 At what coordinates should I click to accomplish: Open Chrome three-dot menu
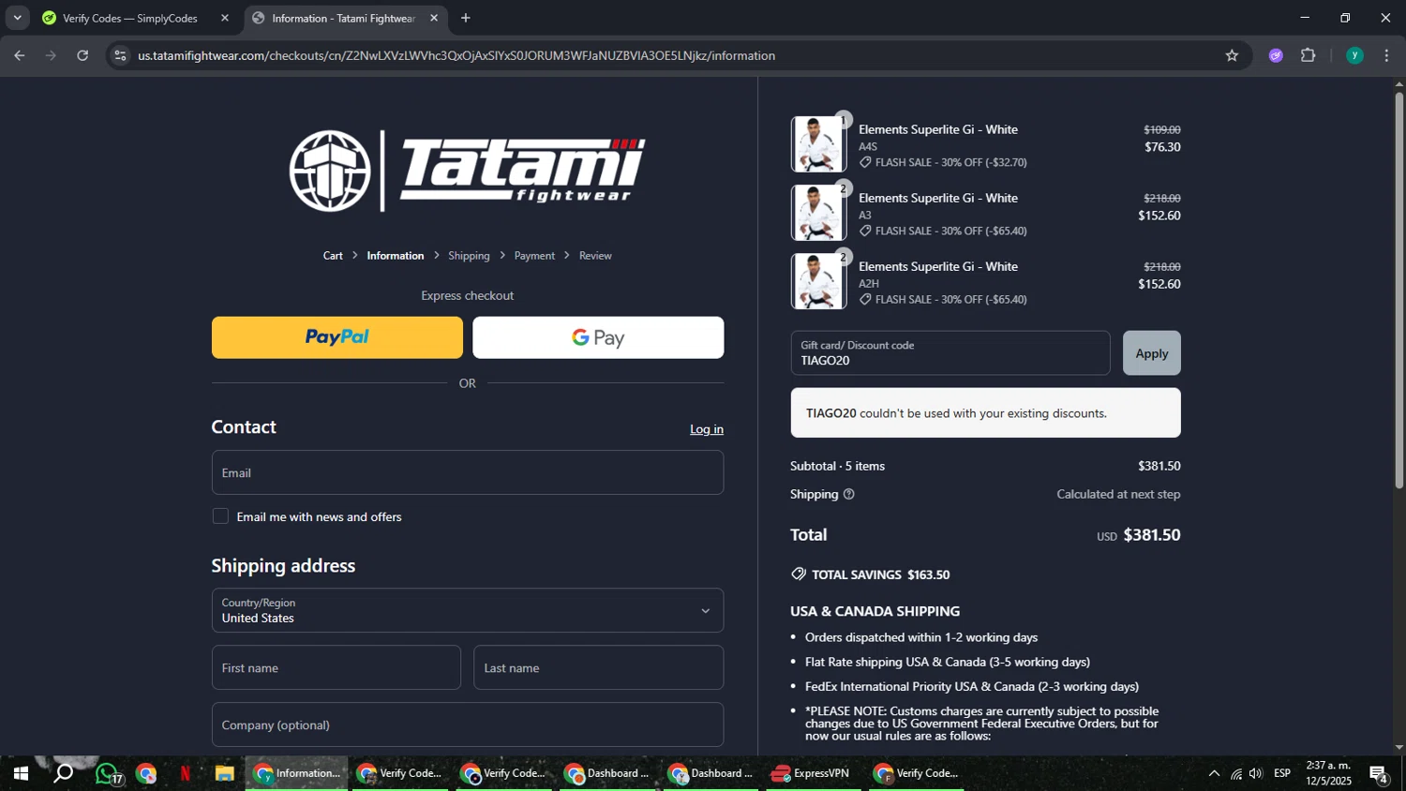1386,55
